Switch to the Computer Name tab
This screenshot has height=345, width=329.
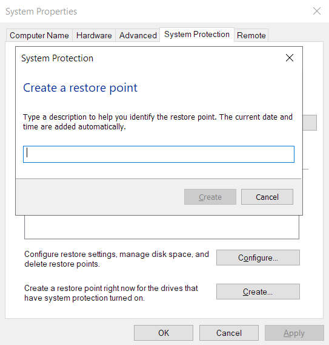point(39,35)
